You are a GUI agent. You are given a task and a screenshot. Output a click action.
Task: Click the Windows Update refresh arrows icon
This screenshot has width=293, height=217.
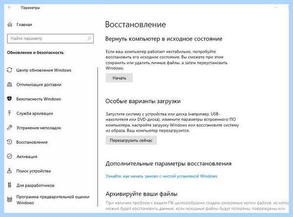[x=10, y=70]
